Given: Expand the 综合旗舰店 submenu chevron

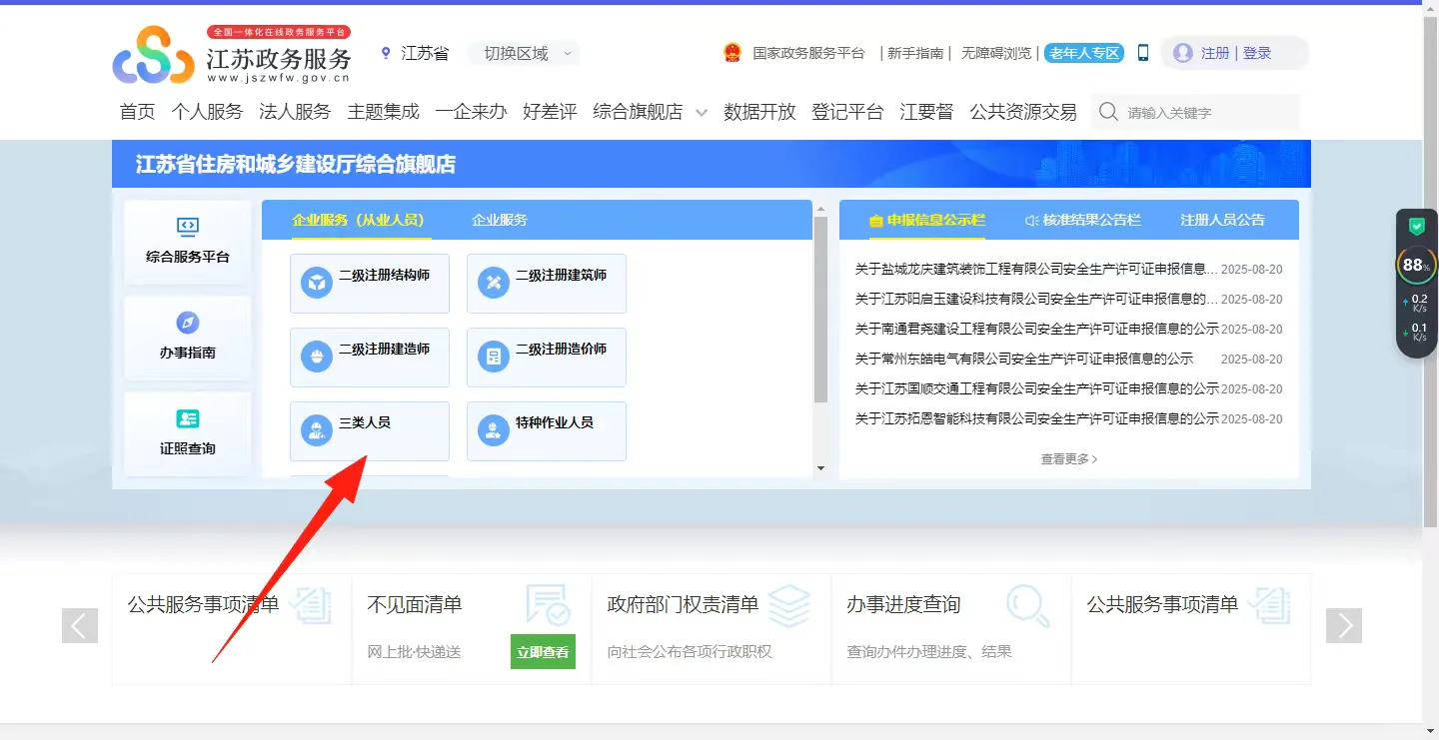Looking at the screenshot, I should [702, 113].
